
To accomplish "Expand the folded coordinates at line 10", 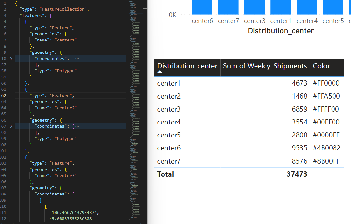I will pyautogui.click(x=11, y=59).
